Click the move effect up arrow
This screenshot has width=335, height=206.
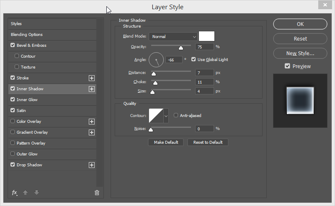click(25, 193)
